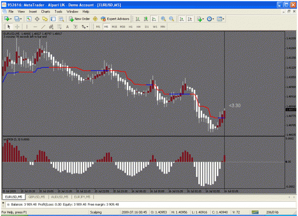Open the Insert menu
Image resolution: width=298 pixels, height=216 pixels.
tap(33, 11)
